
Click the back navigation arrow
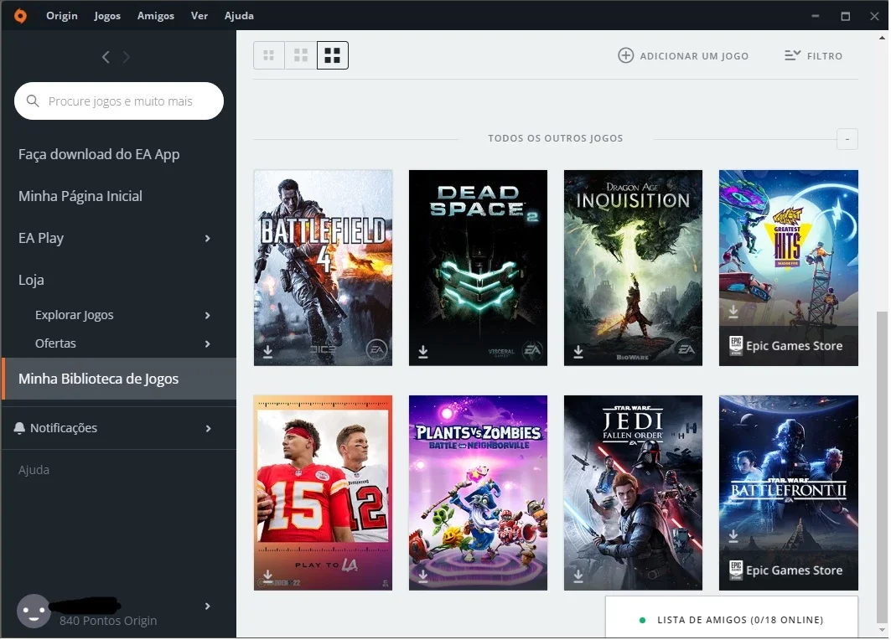[106, 57]
